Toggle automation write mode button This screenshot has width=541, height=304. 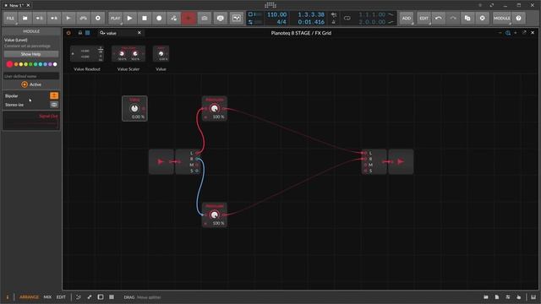(173, 19)
